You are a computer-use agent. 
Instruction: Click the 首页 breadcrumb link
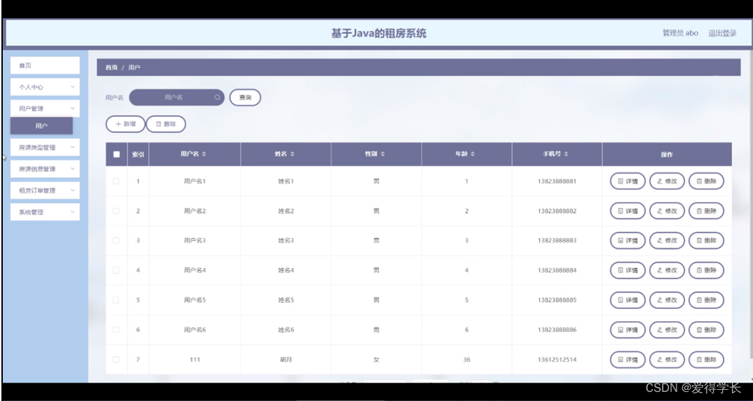[111, 68]
